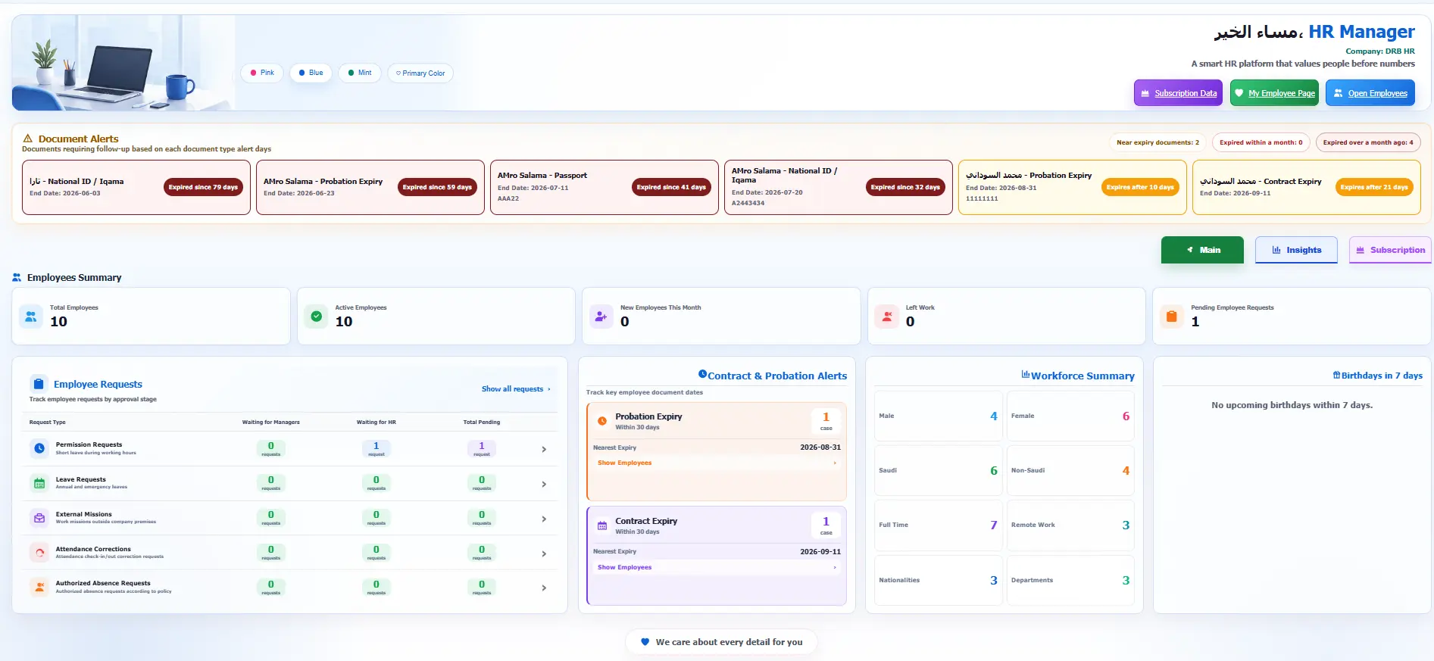
Task: Open My Employee Page
Action: click(1274, 93)
